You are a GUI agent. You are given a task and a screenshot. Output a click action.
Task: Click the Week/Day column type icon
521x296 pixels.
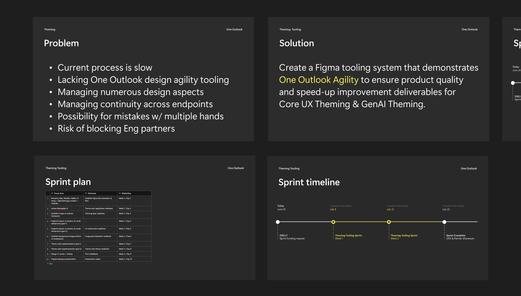click(x=120, y=194)
